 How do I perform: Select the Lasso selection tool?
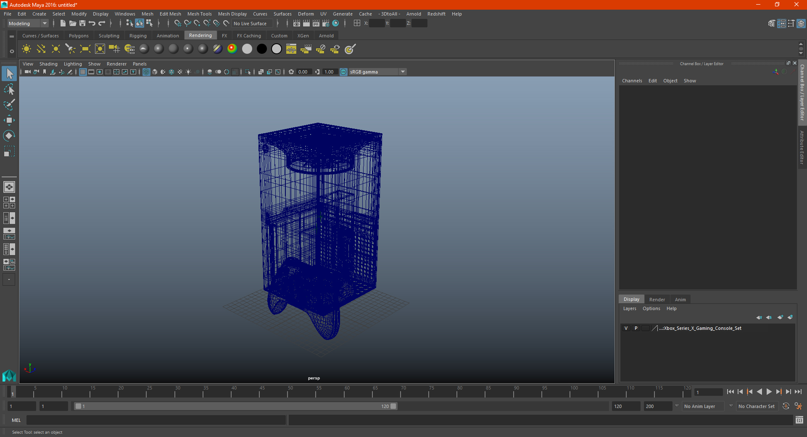coord(9,90)
